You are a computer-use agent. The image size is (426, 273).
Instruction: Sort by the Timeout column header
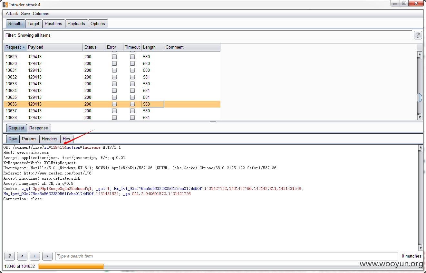pos(132,47)
